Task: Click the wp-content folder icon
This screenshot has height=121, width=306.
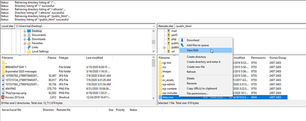Action: (160, 89)
